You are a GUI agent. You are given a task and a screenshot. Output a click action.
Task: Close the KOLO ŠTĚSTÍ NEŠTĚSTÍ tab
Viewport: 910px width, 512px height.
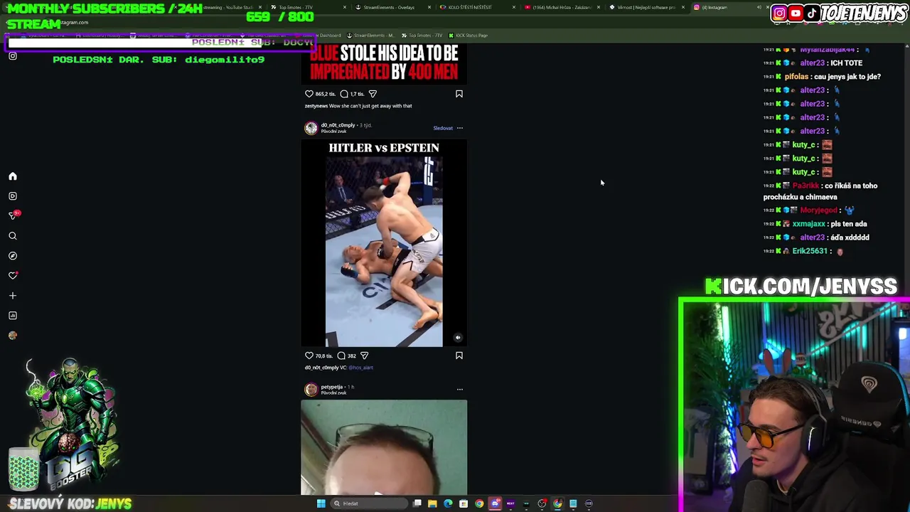[x=514, y=7]
